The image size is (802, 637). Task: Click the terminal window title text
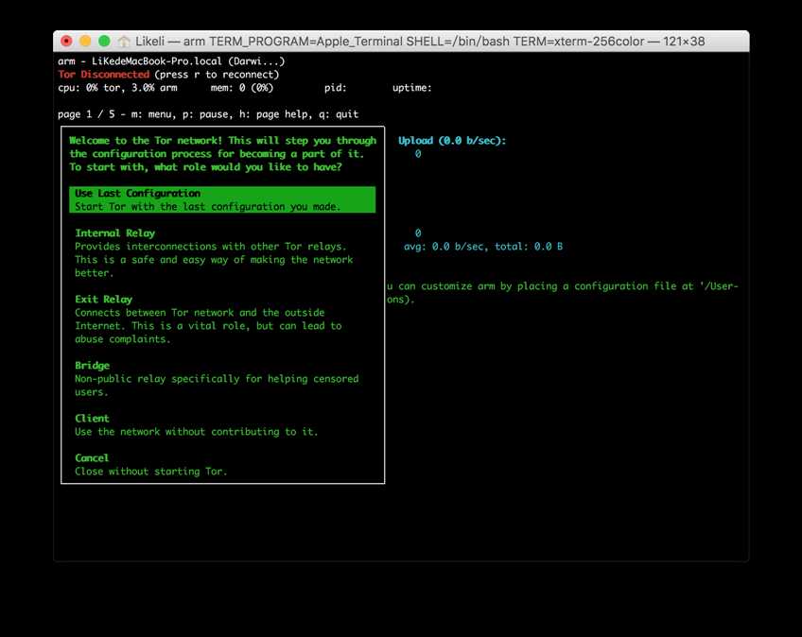[x=420, y=42]
